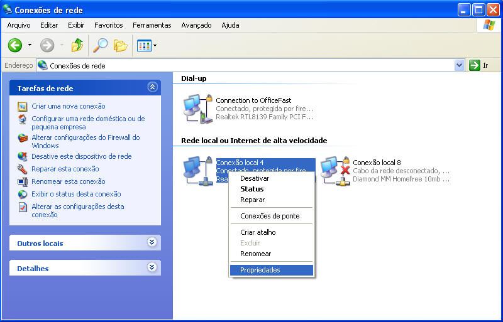Expand the Outros locais panel

tap(152, 242)
